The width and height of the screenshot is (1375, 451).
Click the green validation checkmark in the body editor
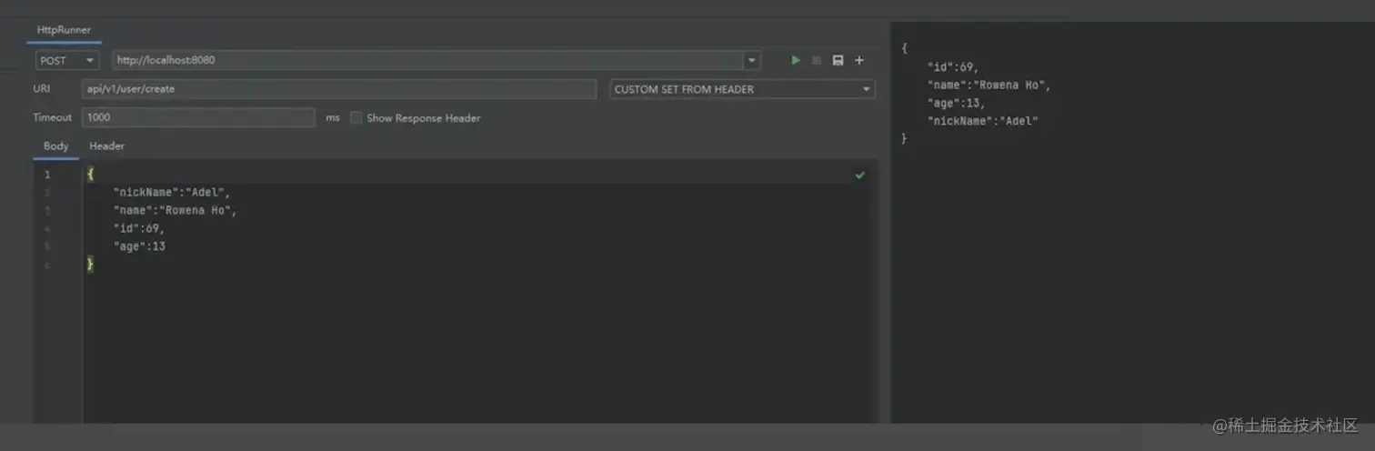tap(860, 175)
